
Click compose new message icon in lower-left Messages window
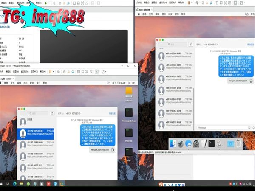pyautogui.click(x=52, y=114)
